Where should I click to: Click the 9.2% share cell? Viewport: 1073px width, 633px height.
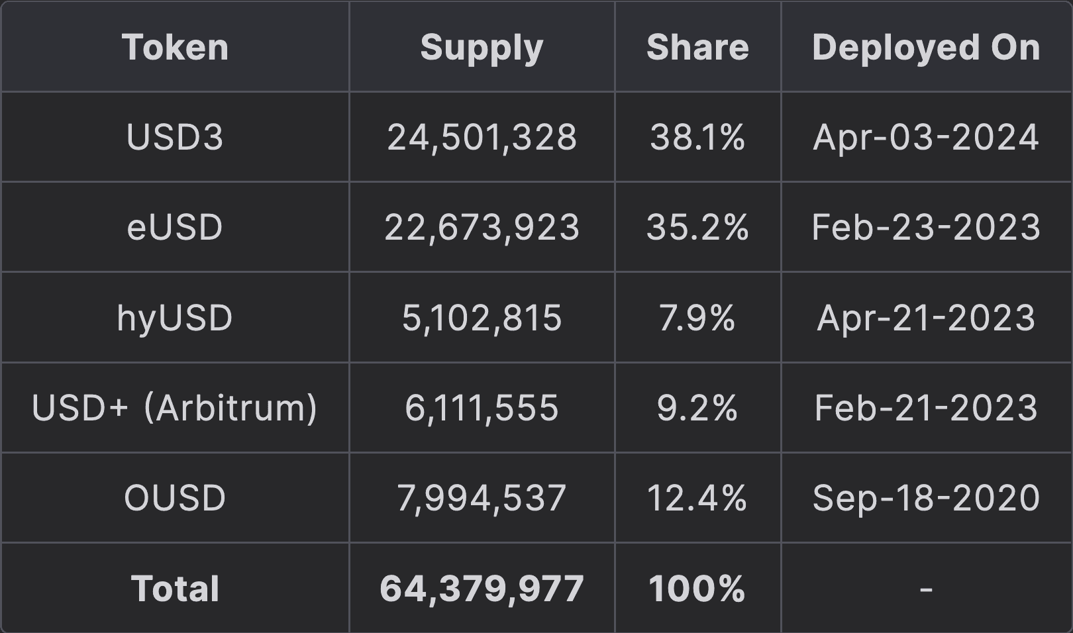point(697,408)
